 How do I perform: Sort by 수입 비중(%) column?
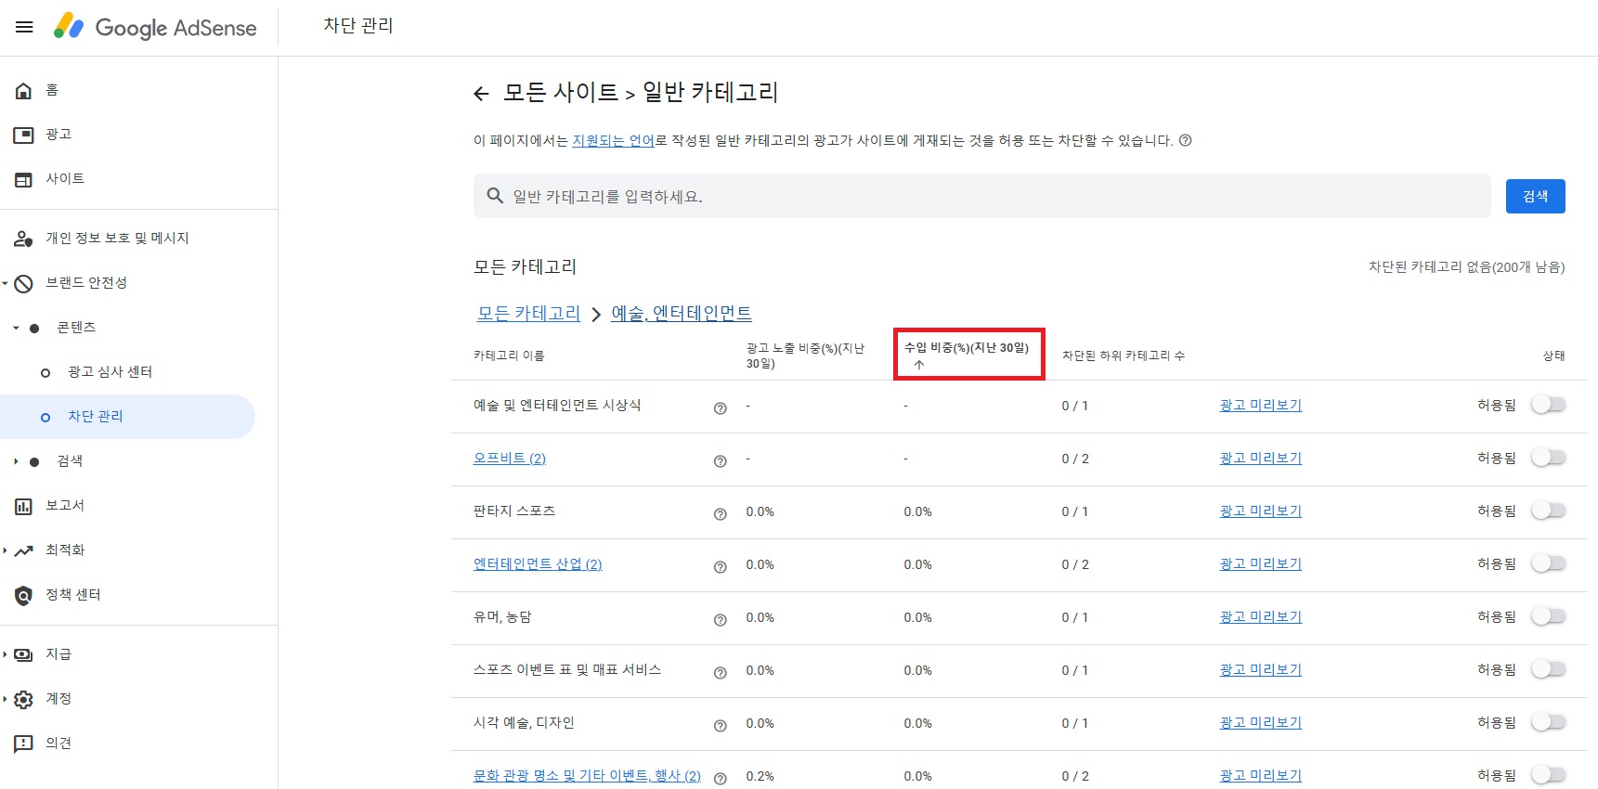coord(967,348)
